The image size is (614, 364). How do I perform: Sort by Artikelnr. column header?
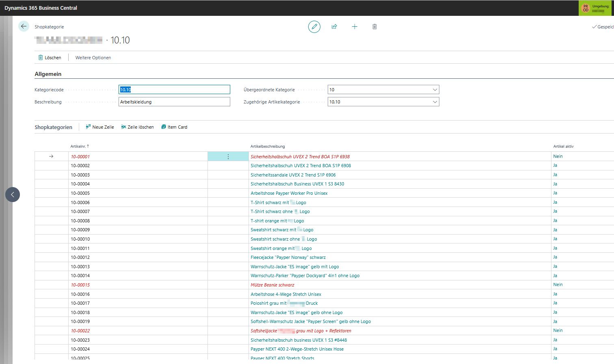(80, 146)
